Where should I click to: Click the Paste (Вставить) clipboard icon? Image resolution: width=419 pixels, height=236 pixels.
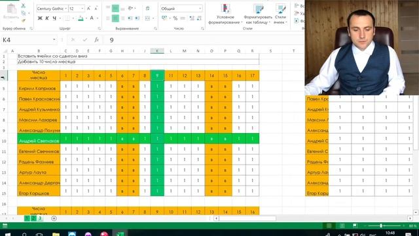tap(11, 9)
